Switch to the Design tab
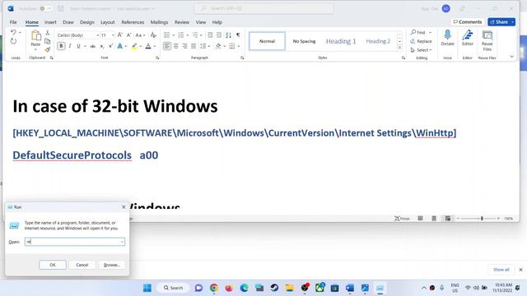This screenshot has height=296, width=527. [87, 22]
